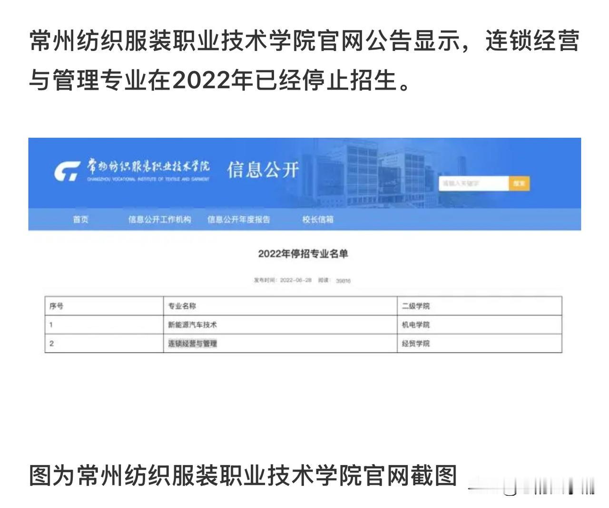Click the 二级学院 column header

[x=480, y=306]
